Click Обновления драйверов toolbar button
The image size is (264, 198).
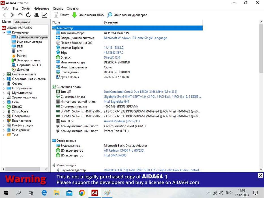click(127, 15)
